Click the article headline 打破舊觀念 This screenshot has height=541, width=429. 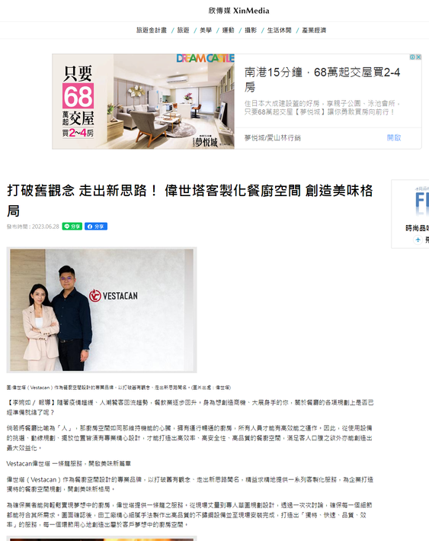[190, 200]
